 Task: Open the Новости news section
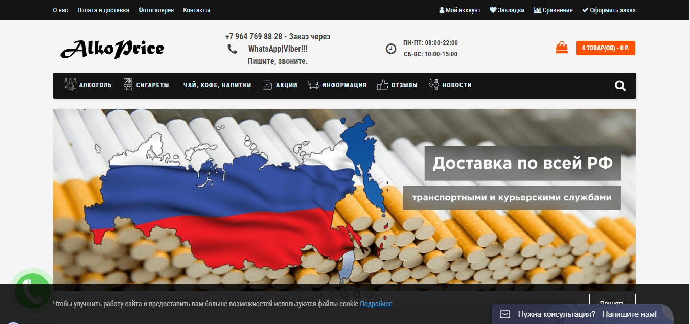450,85
